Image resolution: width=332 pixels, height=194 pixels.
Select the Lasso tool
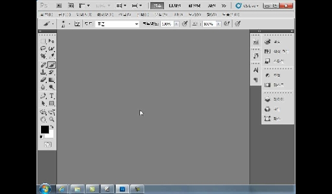43,49
